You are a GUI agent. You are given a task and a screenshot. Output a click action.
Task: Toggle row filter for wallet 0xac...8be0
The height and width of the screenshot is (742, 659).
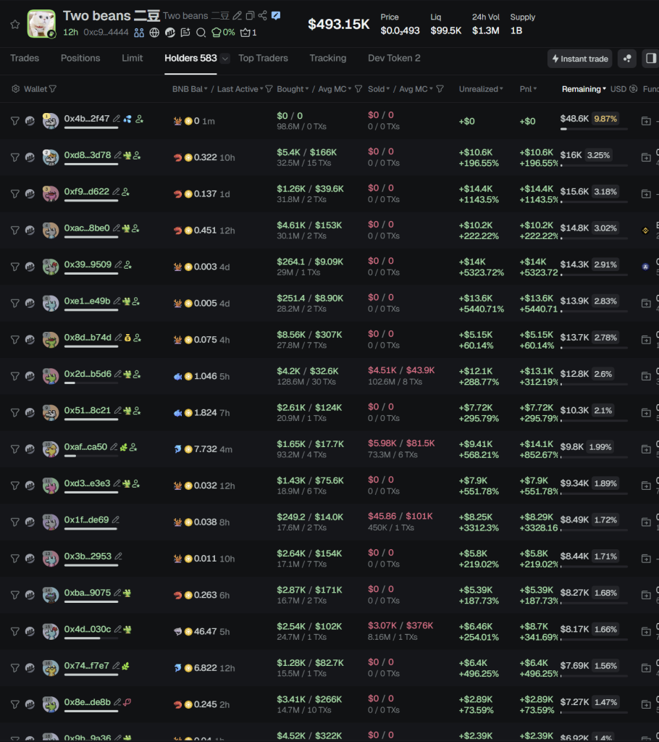(14, 230)
